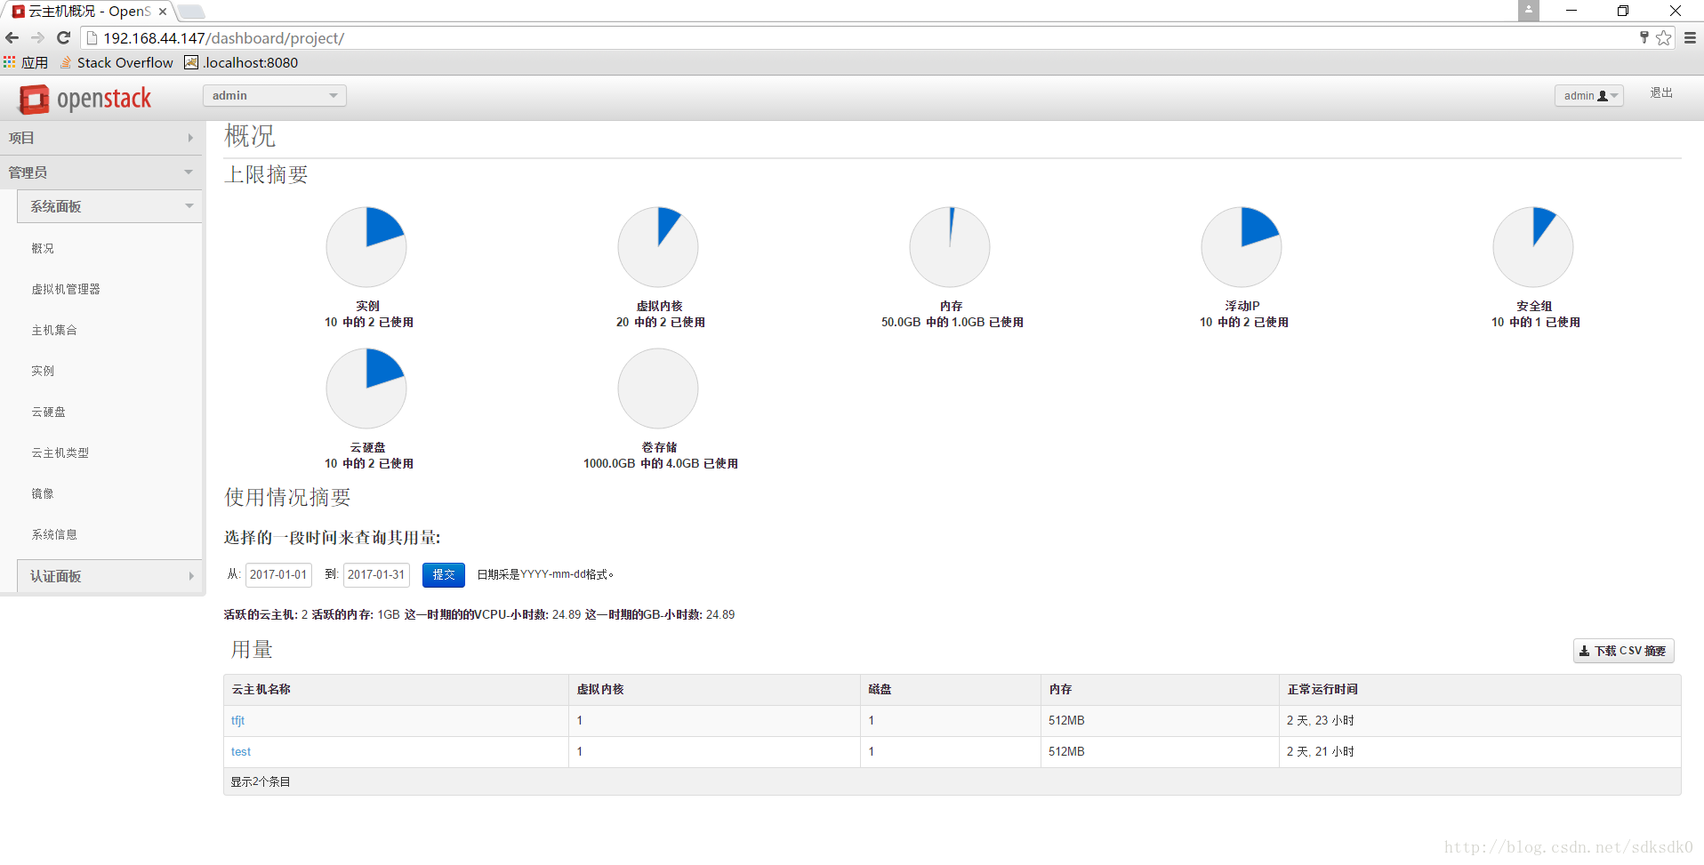Click the end date field showing 2017-01-31
Image resolution: width=1704 pixels, height=865 pixels.
tap(376, 575)
